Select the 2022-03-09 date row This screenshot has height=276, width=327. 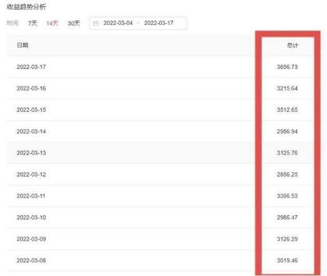[166, 239]
